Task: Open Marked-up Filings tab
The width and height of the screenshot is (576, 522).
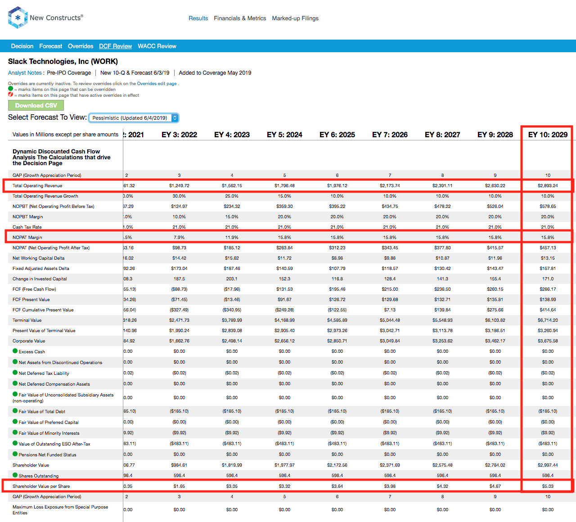Action: point(295,18)
